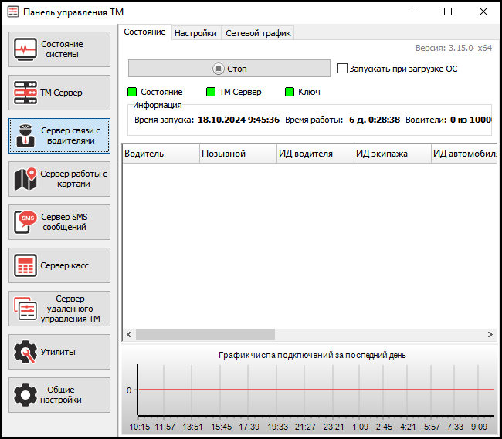Click map icon for Сервер работы с картами

click(25, 179)
